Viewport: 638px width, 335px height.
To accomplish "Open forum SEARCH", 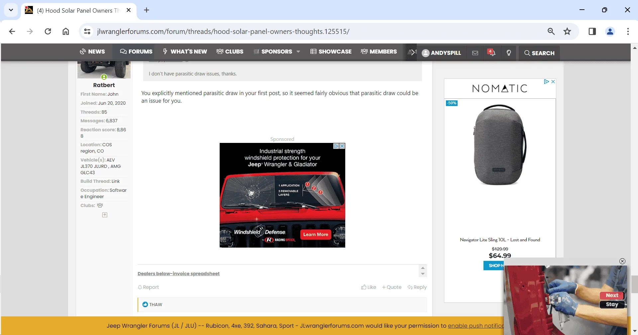I will tap(539, 53).
